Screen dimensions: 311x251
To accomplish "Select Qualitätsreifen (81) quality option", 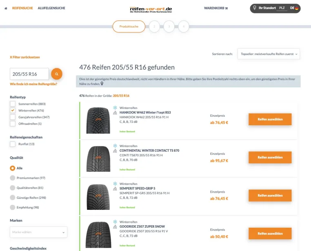I will tap(13, 188).
